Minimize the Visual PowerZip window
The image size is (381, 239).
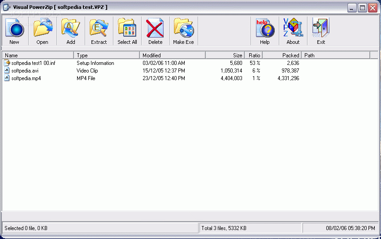351,8
